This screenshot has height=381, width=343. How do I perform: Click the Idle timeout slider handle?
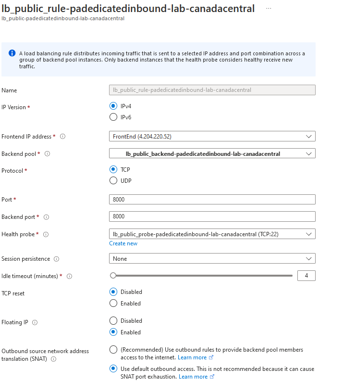pyautogui.click(x=113, y=276)
